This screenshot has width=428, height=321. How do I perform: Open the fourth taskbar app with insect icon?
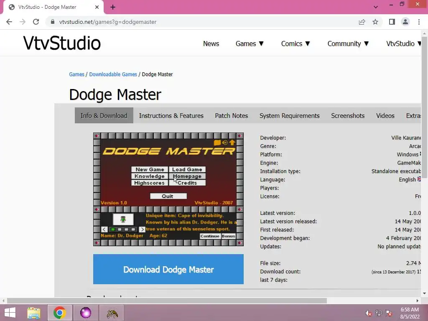click(112, 313)
